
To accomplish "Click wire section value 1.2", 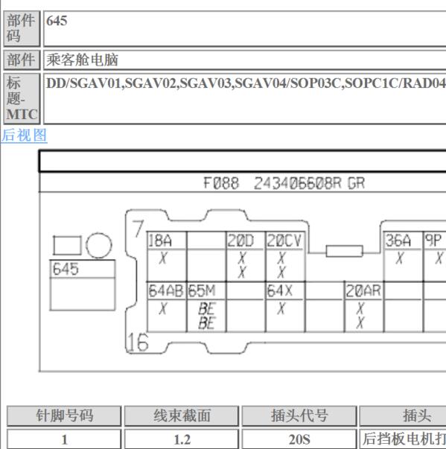I will (182, 439).
